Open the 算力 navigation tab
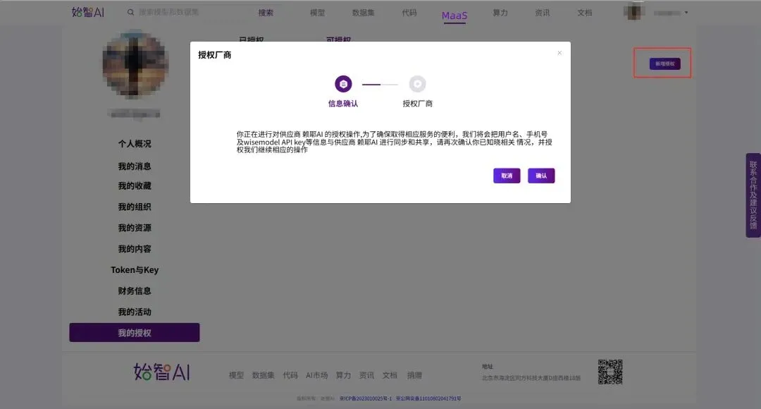 (x=500, y=13)
